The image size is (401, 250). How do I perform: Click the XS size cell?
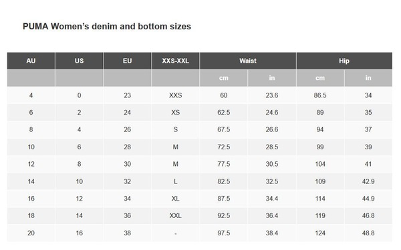175,113
